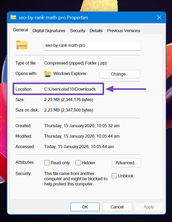Click the Location: label
The height and width of the screenshot is (222, 172).
pos(24,89)
